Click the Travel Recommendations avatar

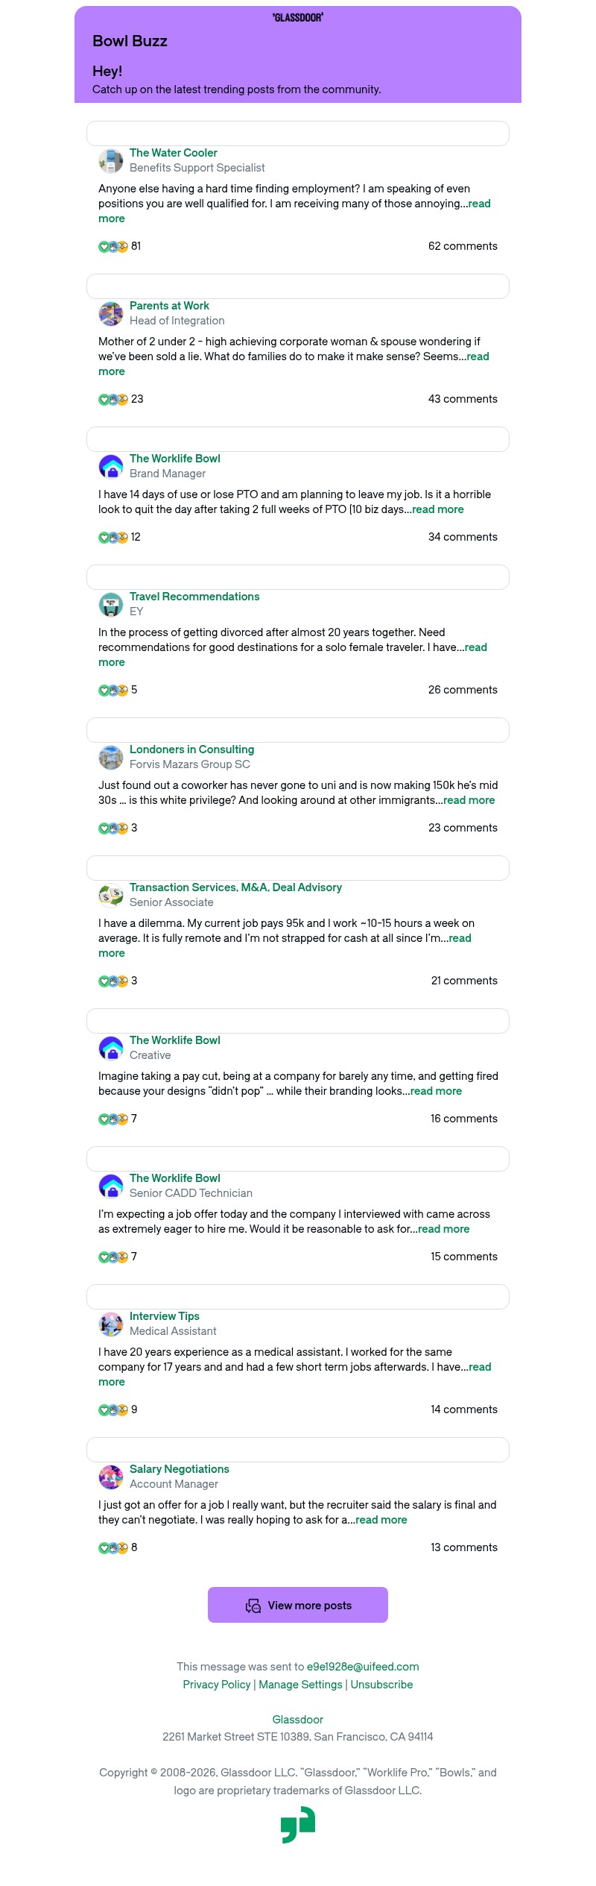pyautogui.click(x=111, y=604)
